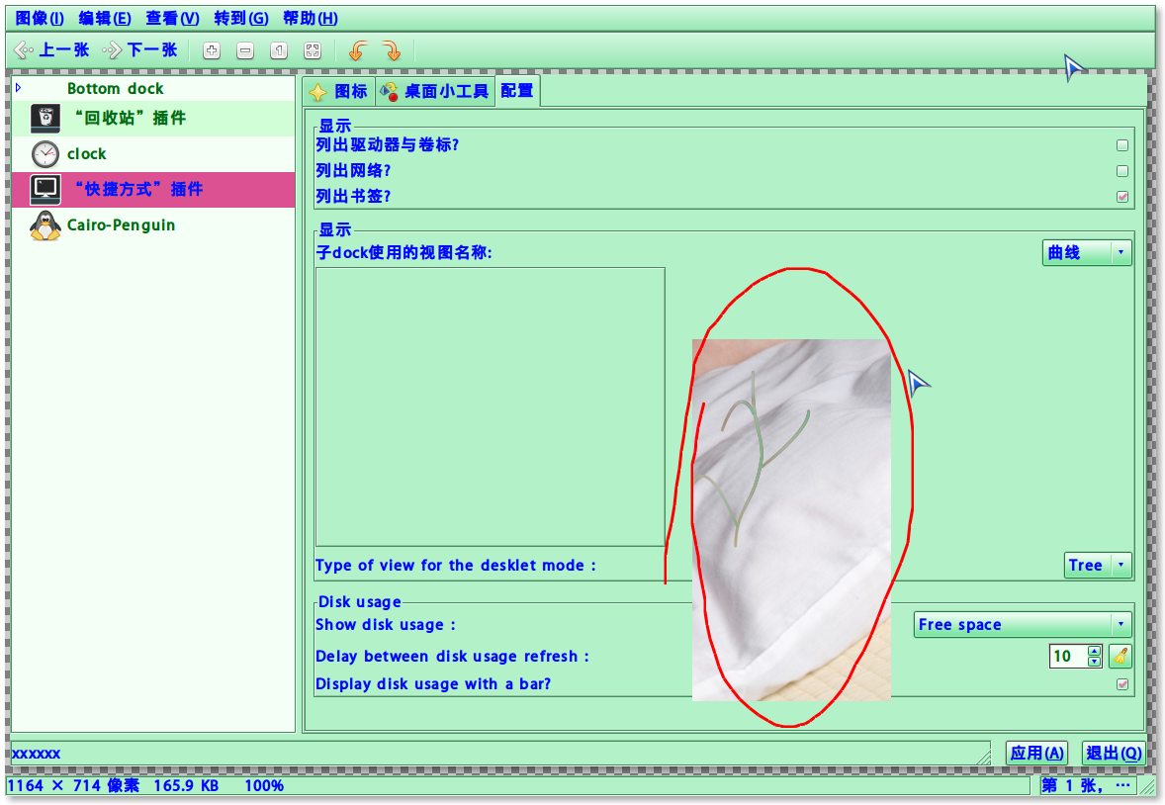Go to previous image with 上一张
The height and width of the screenshot is (805, 1165).
[52, 49]
